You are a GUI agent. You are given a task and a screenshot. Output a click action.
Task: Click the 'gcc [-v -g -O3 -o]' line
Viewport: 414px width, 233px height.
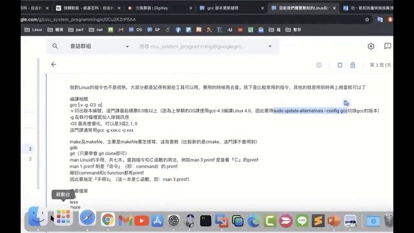[x=86, y=105]
